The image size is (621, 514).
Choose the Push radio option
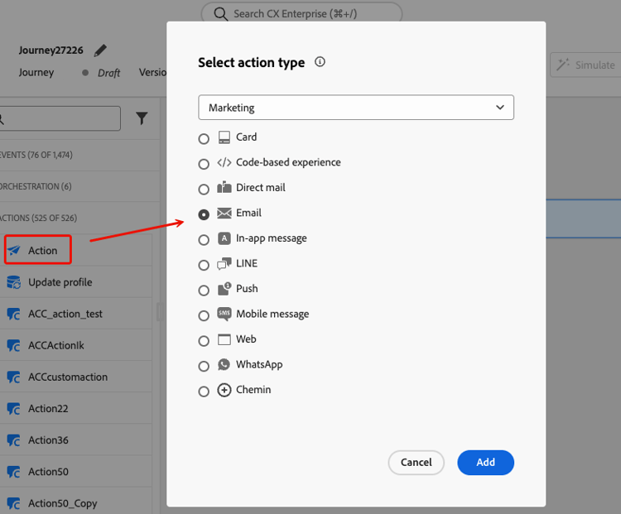pyautogui.click(x=204, y=291)
